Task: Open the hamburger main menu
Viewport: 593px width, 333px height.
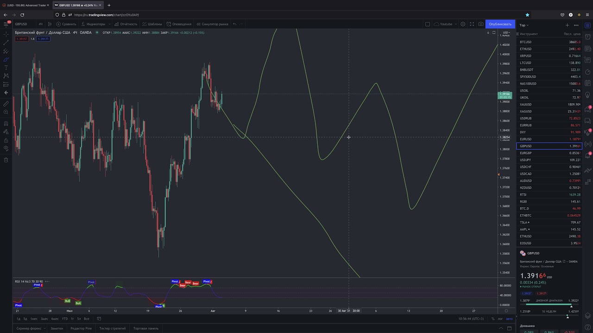Action: pyautogui.click(x=6, y=24)
